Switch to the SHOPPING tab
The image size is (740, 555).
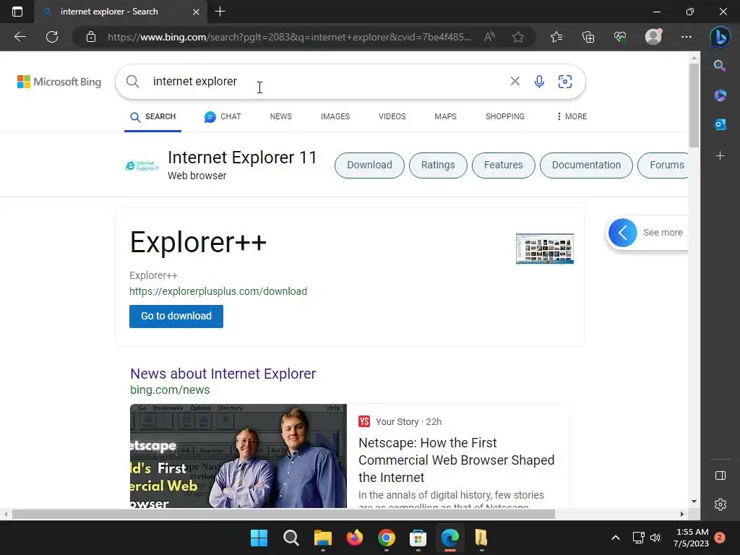(505, 116)
